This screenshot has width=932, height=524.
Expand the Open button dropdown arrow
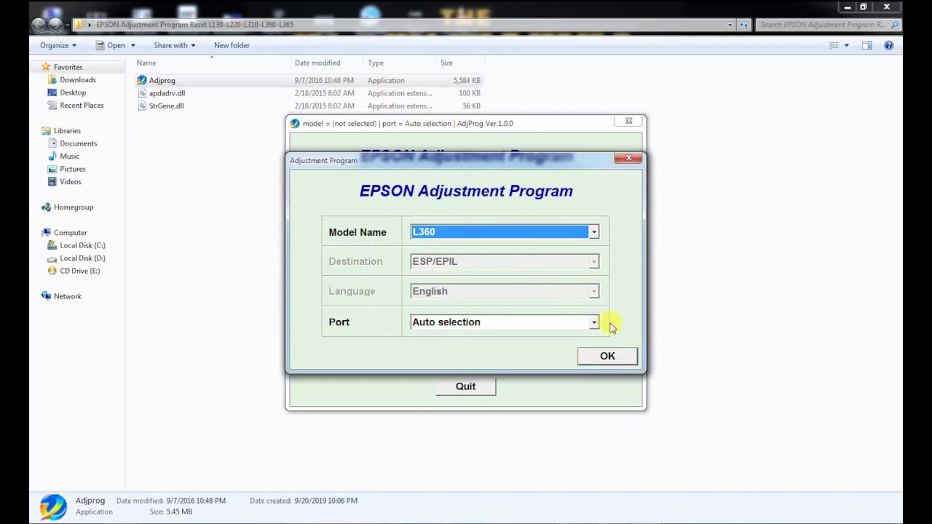[x=133, y=45]
